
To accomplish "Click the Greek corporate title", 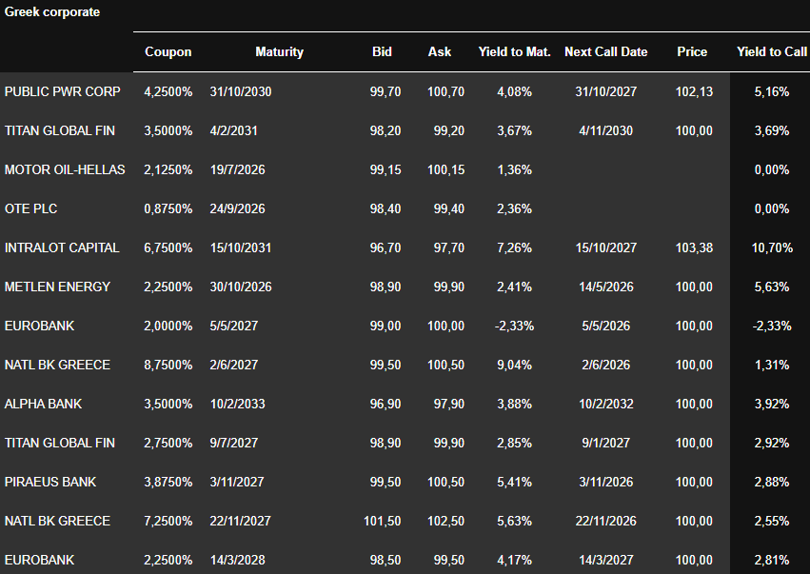I will pyautogui.click(x=52, y=11).
